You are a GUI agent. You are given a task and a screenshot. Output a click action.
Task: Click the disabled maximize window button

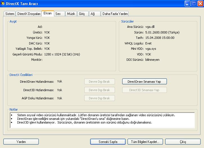(194, 4)
